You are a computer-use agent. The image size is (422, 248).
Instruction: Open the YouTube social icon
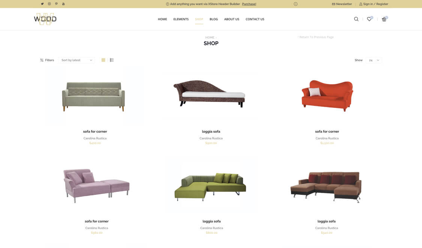click(63, 4)
